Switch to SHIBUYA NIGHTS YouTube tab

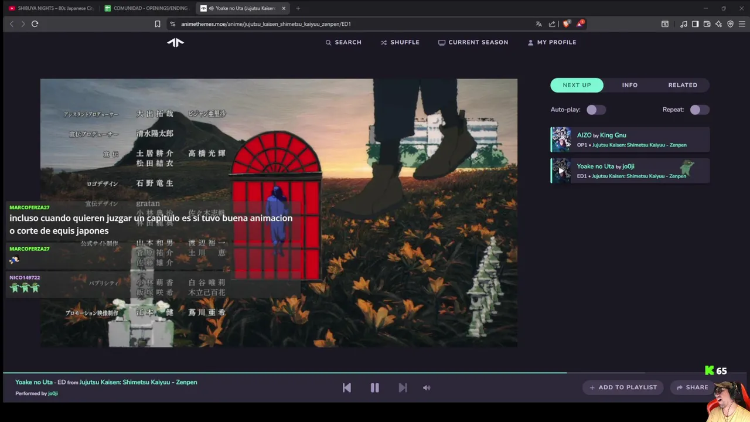click(x=51, y=8)
